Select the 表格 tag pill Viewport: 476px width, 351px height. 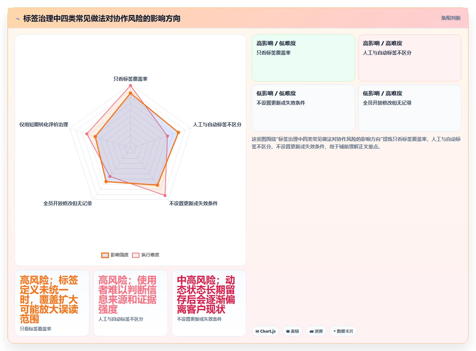[x=292, y=331]
